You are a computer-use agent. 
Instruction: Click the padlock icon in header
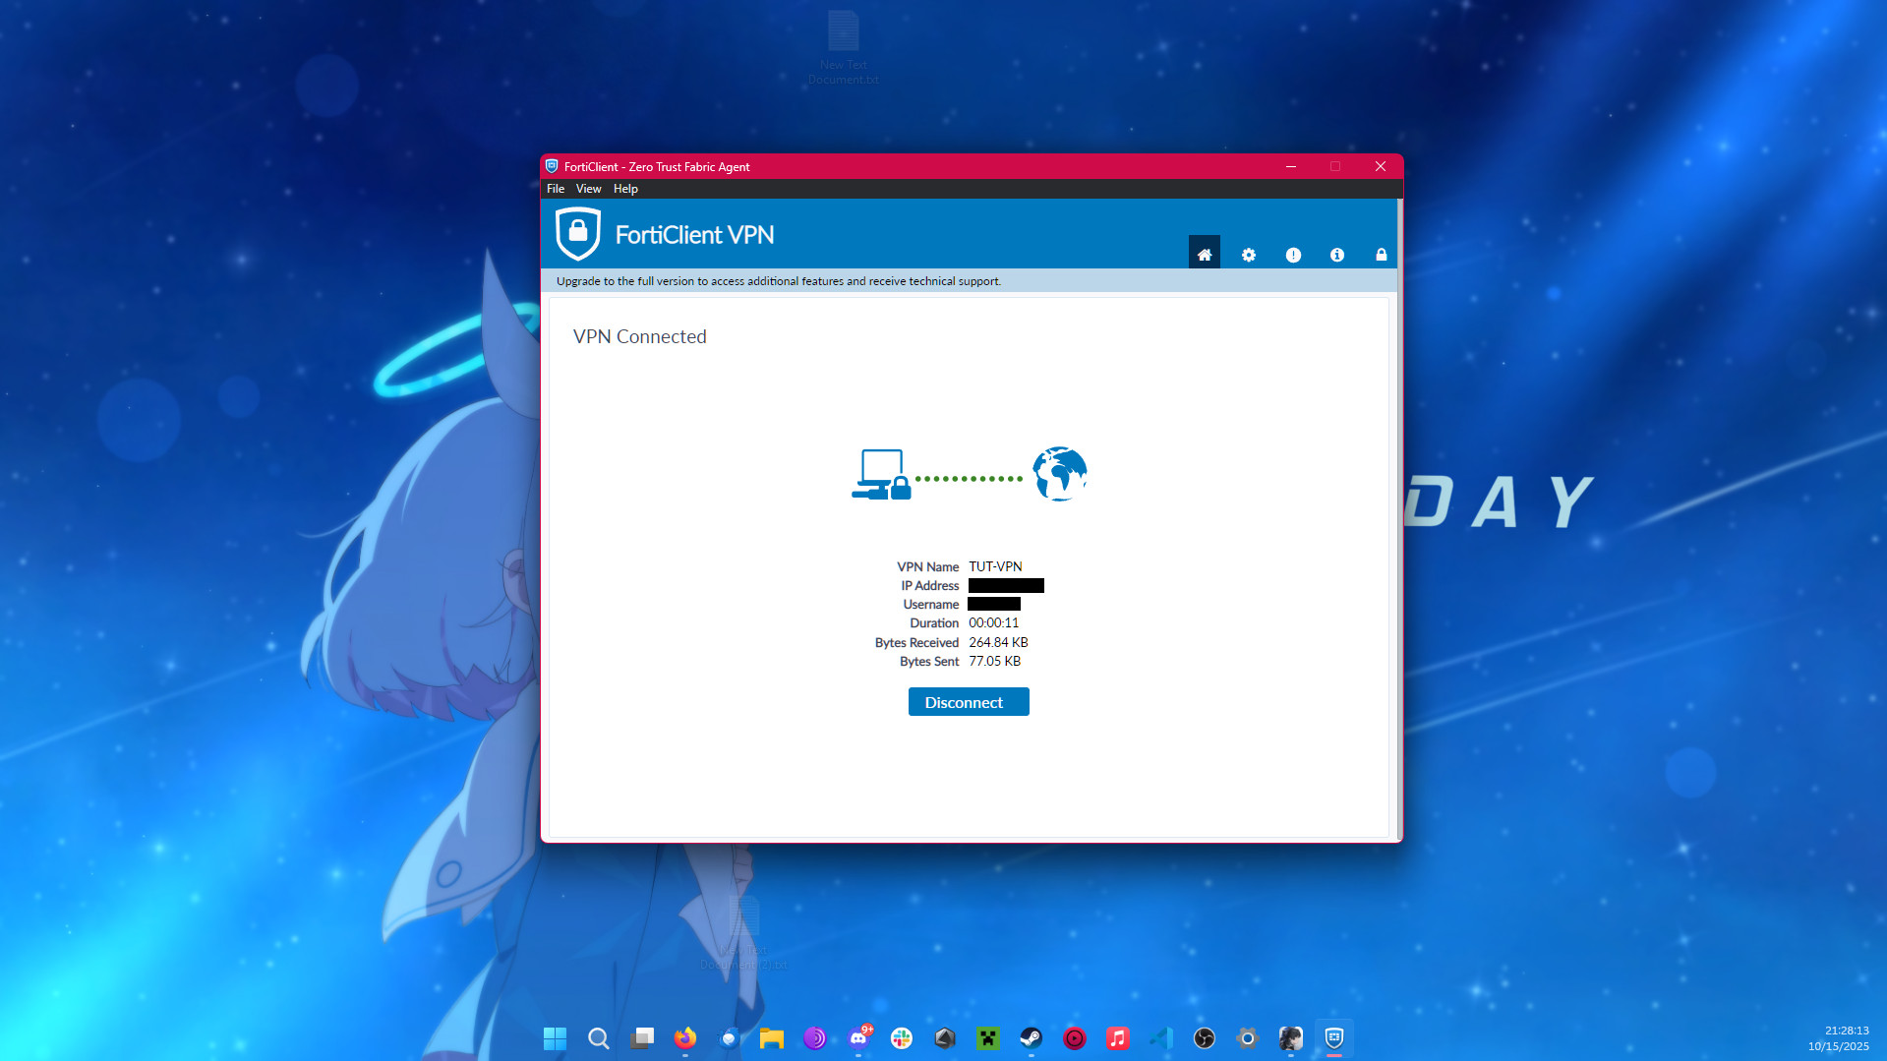coord(1381,255)
